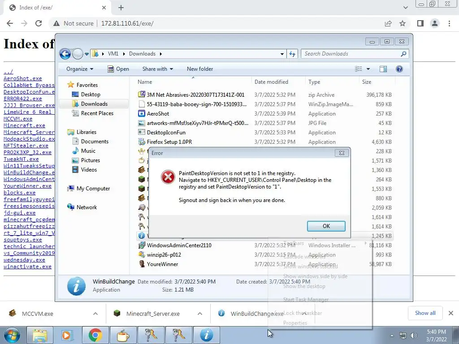Expand the view options arrow
This screenshot has width=459, height=344.
point(368,69)
